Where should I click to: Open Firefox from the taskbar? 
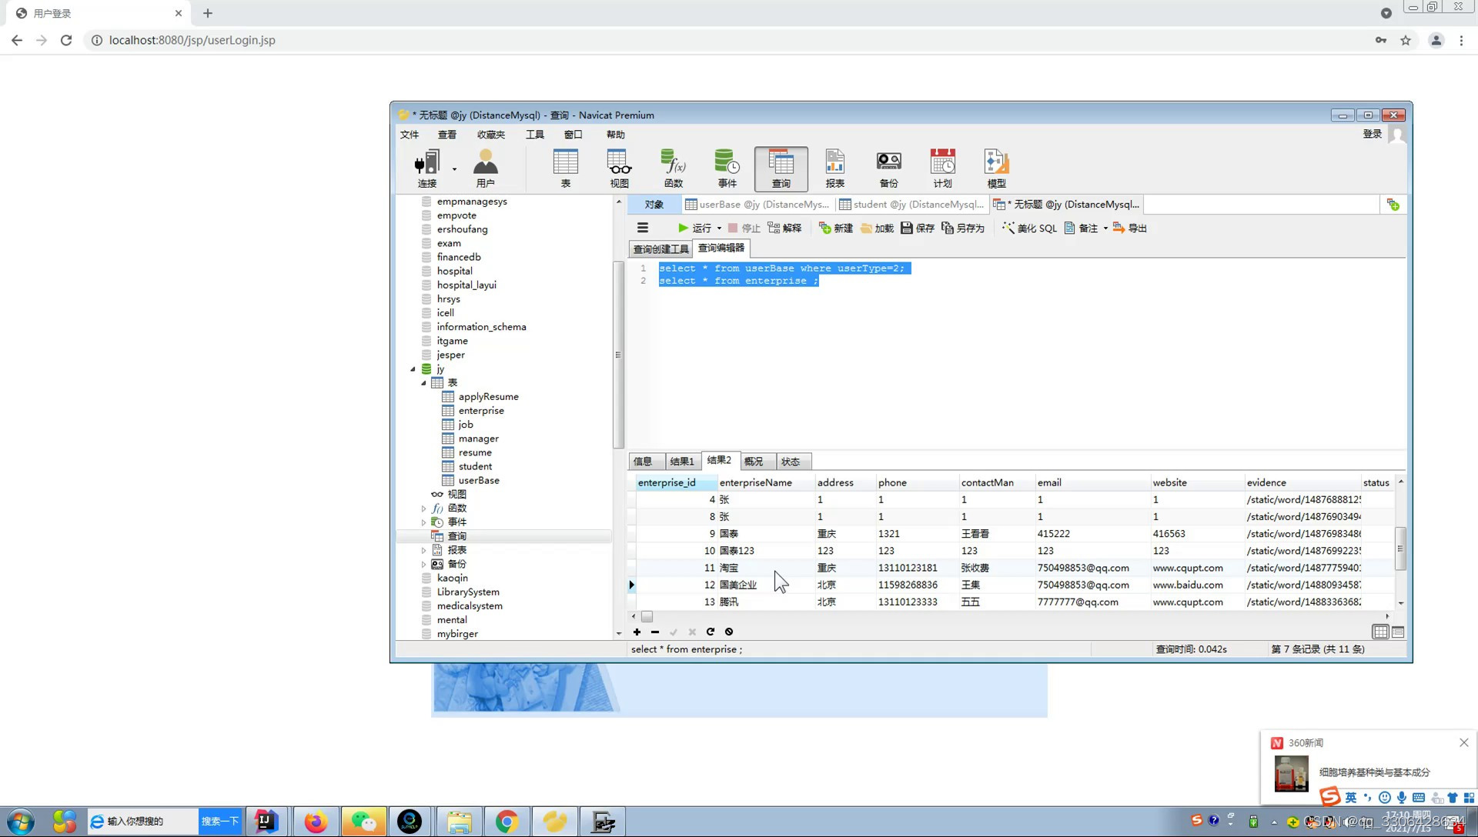point(315,822)
